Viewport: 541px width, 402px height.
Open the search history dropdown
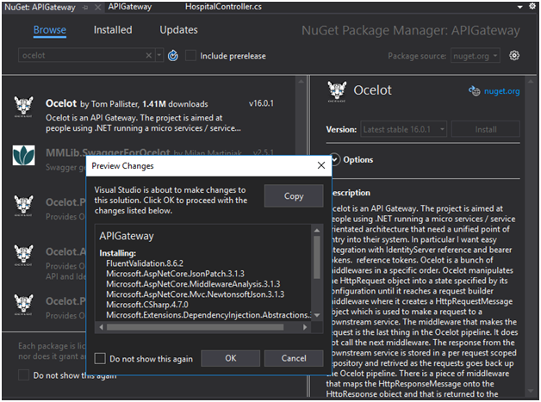click(159, 55)
